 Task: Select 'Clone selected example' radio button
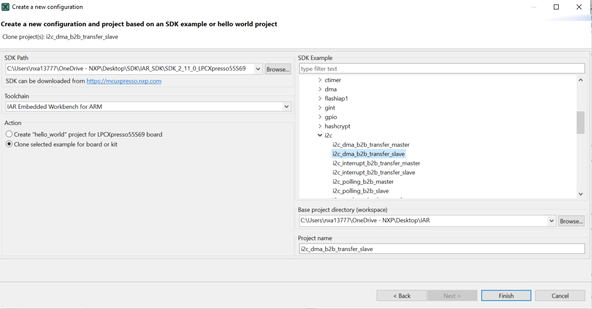click(9, 144)
